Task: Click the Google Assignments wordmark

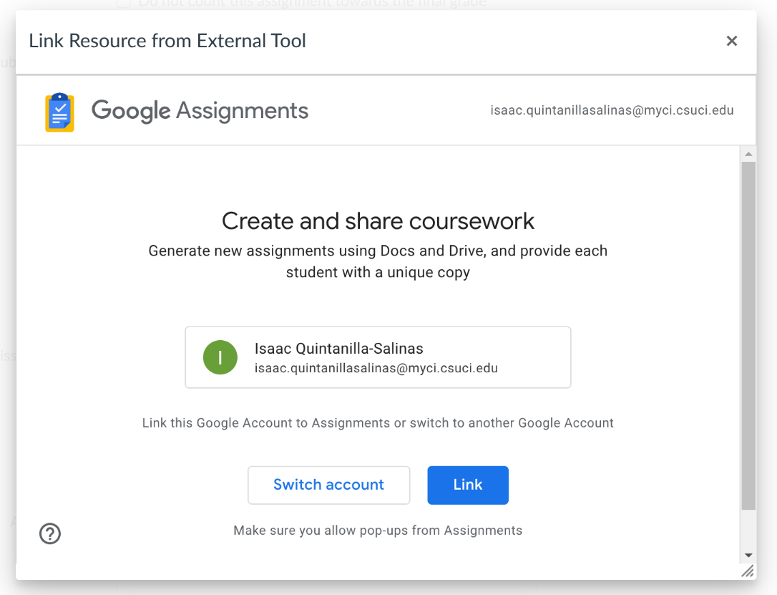Action: click(200, 111)
